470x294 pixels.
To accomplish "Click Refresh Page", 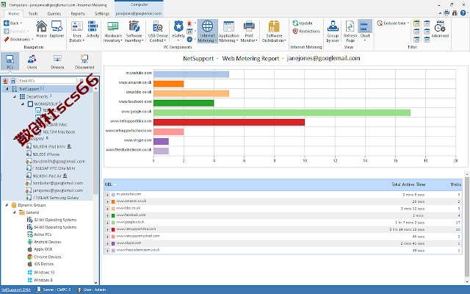I will pyautogui.click(x=350, y=32).
